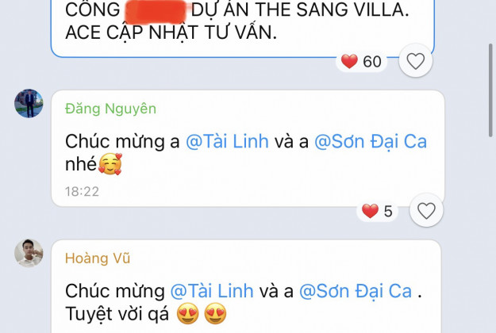Open @Sơn Đại Ca mention in Đăng Nguyên's message

click(371, 141)
